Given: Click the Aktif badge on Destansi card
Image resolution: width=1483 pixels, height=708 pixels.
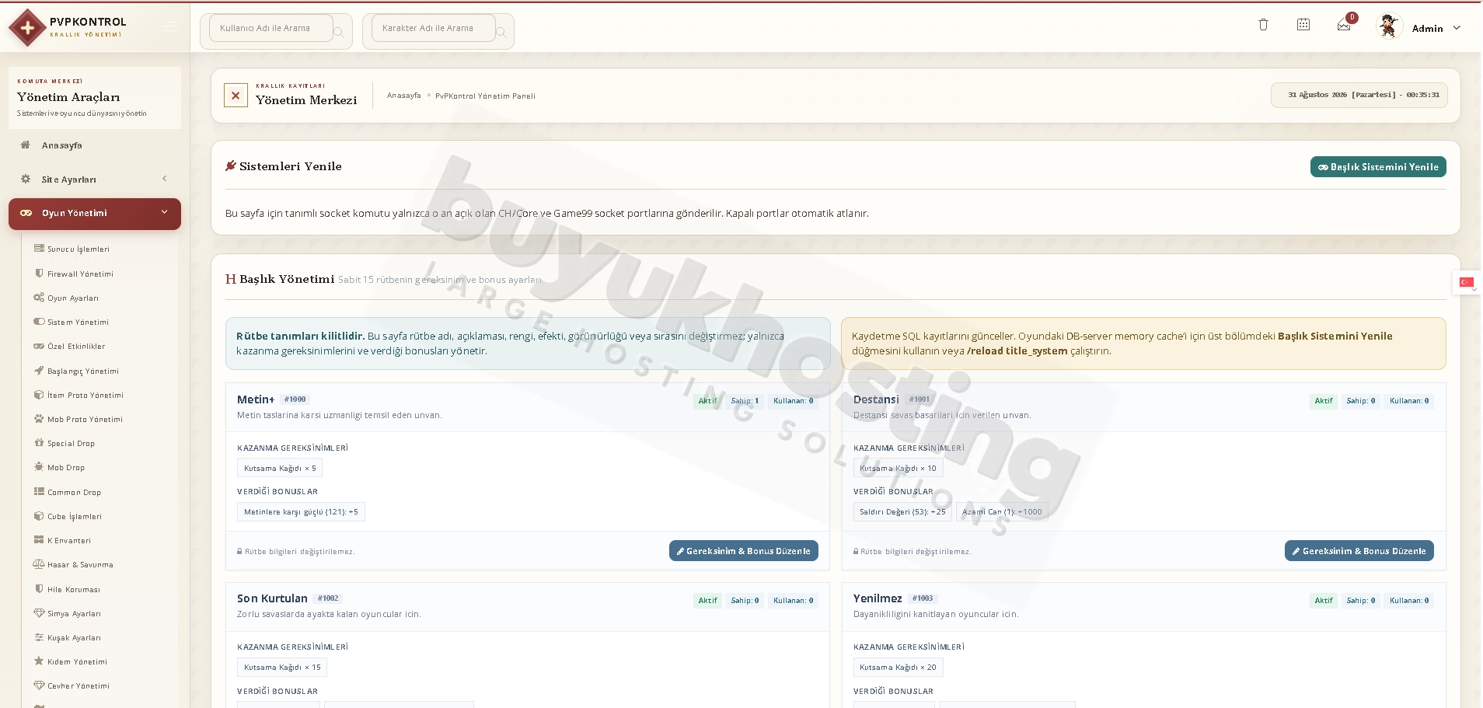Looking at the screenshot, I should click(x=1323, y=401).
